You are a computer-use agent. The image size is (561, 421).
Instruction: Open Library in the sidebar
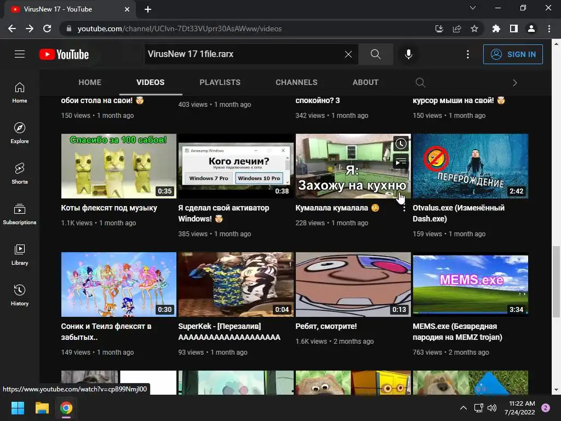coord(20,254)
